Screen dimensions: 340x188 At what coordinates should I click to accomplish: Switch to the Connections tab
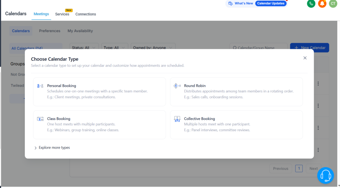86,14
